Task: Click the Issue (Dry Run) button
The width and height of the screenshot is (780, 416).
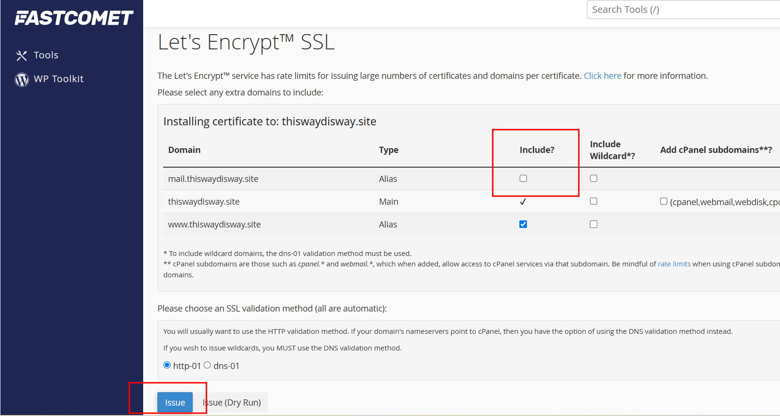Action: [232, 402]
